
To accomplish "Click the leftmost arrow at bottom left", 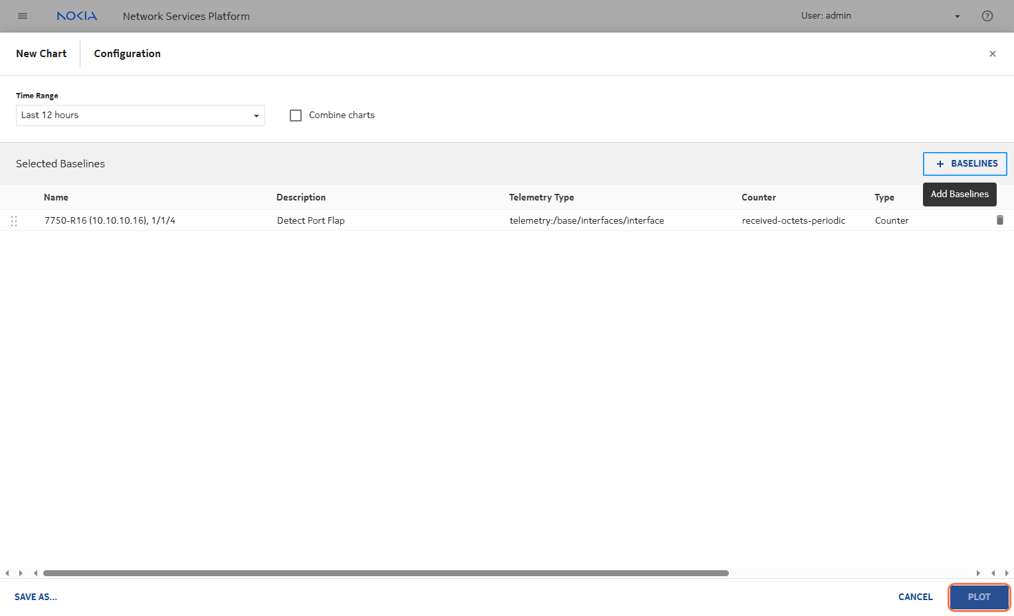I will 7,573.
